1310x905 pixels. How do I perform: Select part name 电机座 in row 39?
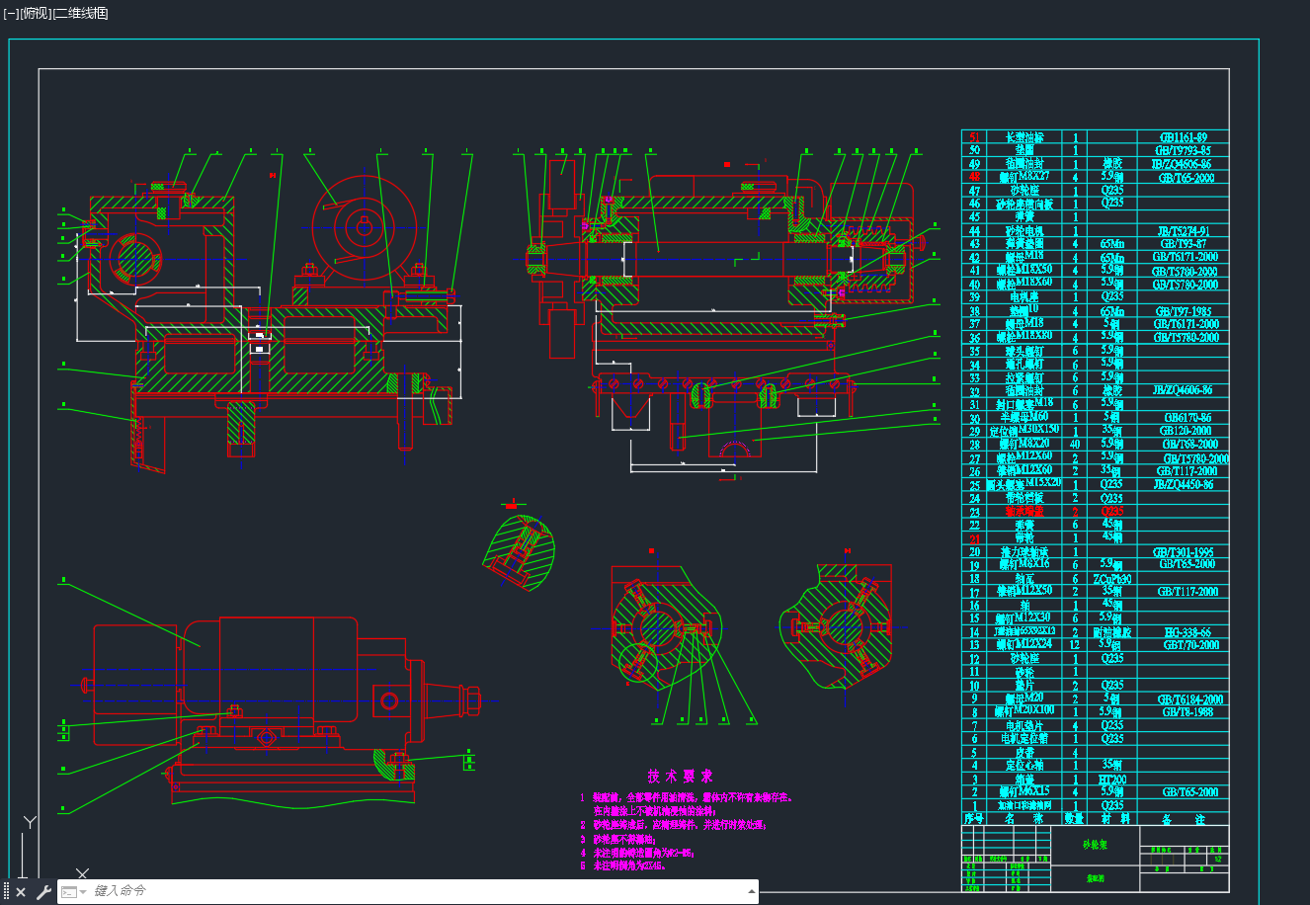click(x=1023, y=297)
